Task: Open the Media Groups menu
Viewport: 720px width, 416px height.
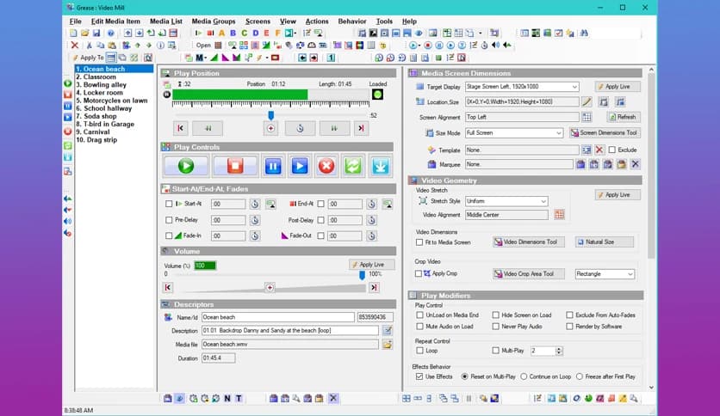Action: coord(214,21)
